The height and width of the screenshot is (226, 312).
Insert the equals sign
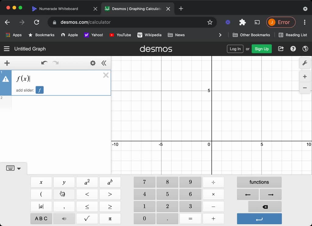[x=190, y=219]
